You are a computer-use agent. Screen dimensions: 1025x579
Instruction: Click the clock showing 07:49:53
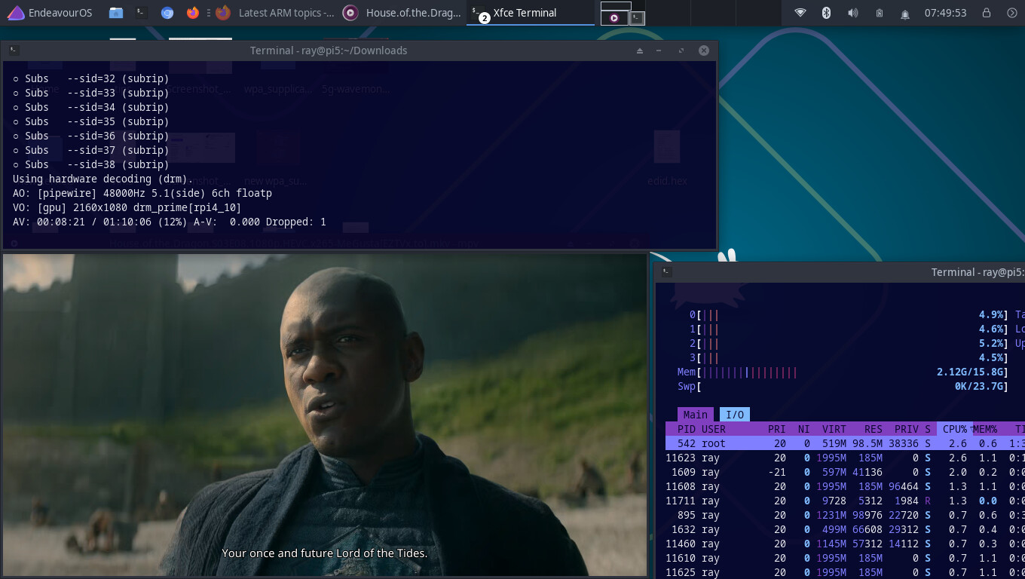tap(945, 13)
